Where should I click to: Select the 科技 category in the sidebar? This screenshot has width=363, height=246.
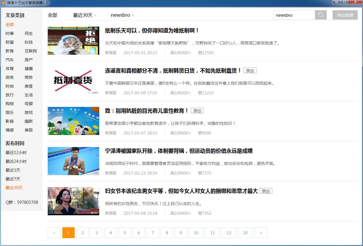click(x=29, y=42)
